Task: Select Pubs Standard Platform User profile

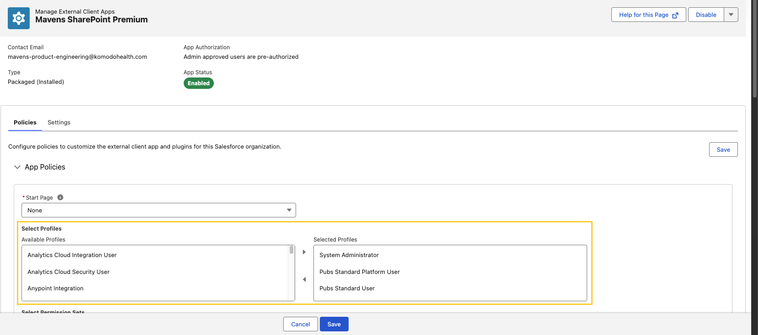Action: coord(450,272)
